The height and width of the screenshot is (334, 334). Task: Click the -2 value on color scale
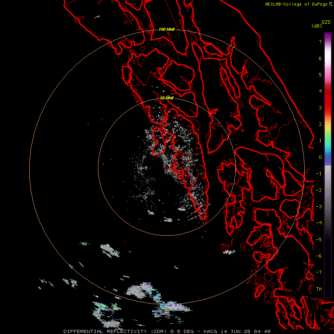tap(319, 190)
